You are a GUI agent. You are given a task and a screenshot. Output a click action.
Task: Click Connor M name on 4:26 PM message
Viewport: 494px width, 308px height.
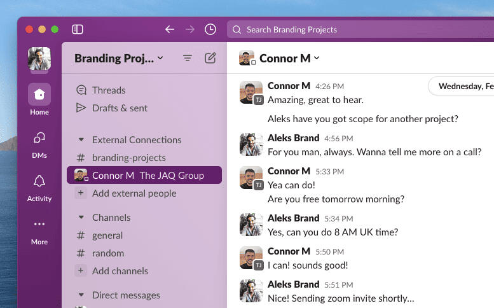coord(289,86)
